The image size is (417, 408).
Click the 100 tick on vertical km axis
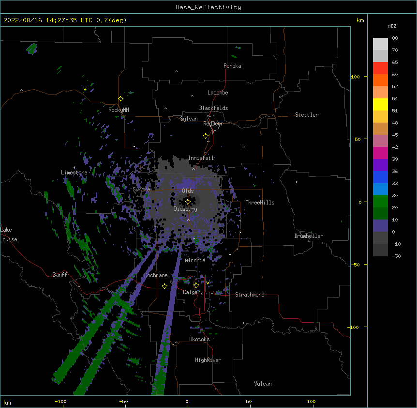point(355,77)
